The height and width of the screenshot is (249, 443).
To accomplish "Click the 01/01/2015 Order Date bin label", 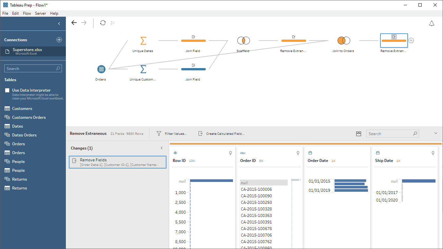I will [319, 181].
